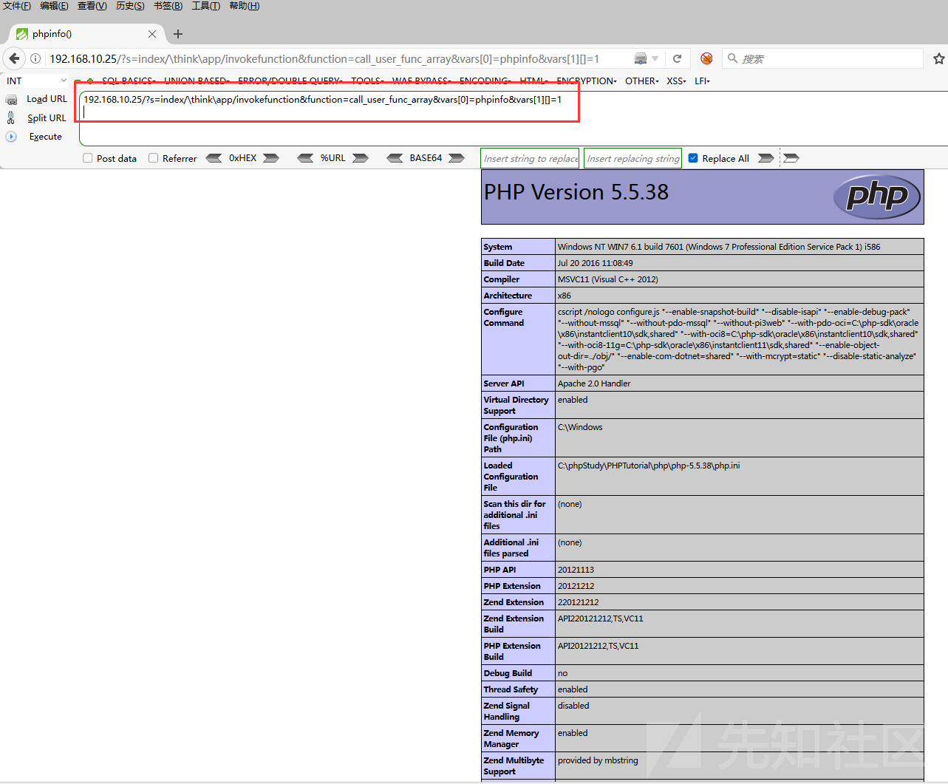Expand the OTHER menu in HackBar
The height and width of the screenshot is (784, 948).
point(642,81)
